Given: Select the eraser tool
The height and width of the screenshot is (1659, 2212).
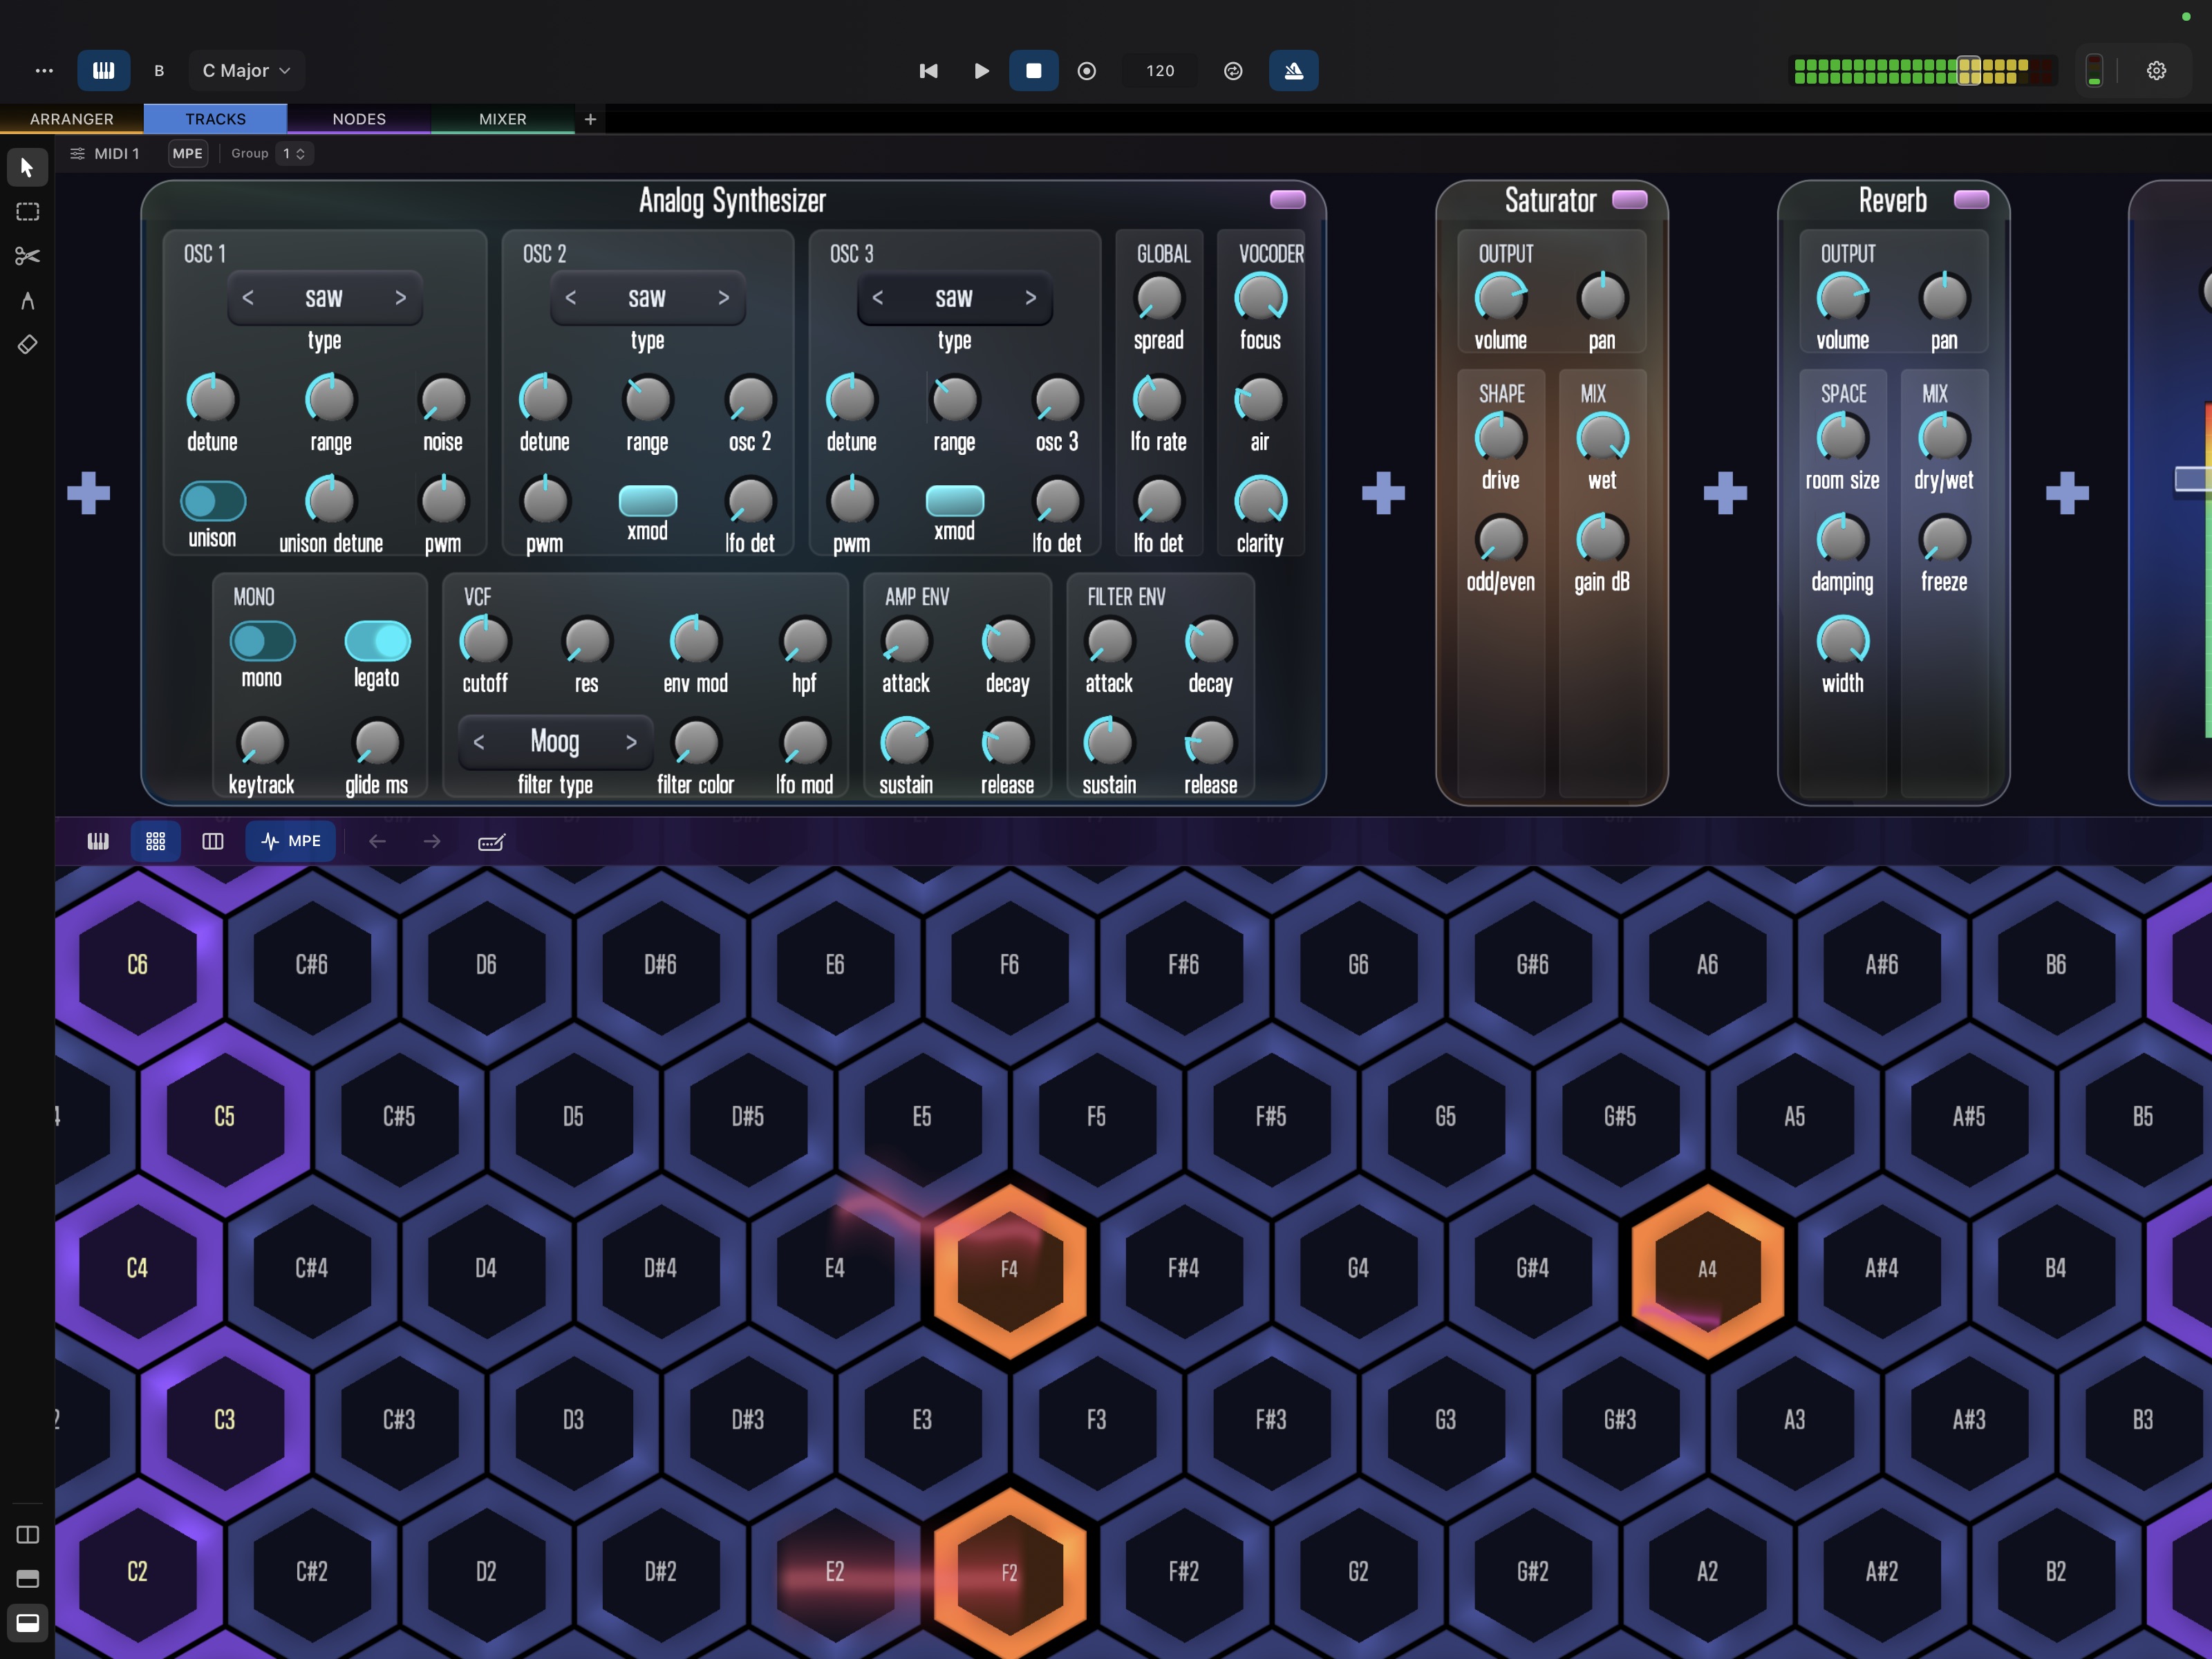Looking at the screenshot, I should click(27, 344).
